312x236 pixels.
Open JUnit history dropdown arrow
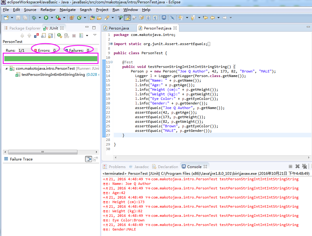(x=87, y=36)
